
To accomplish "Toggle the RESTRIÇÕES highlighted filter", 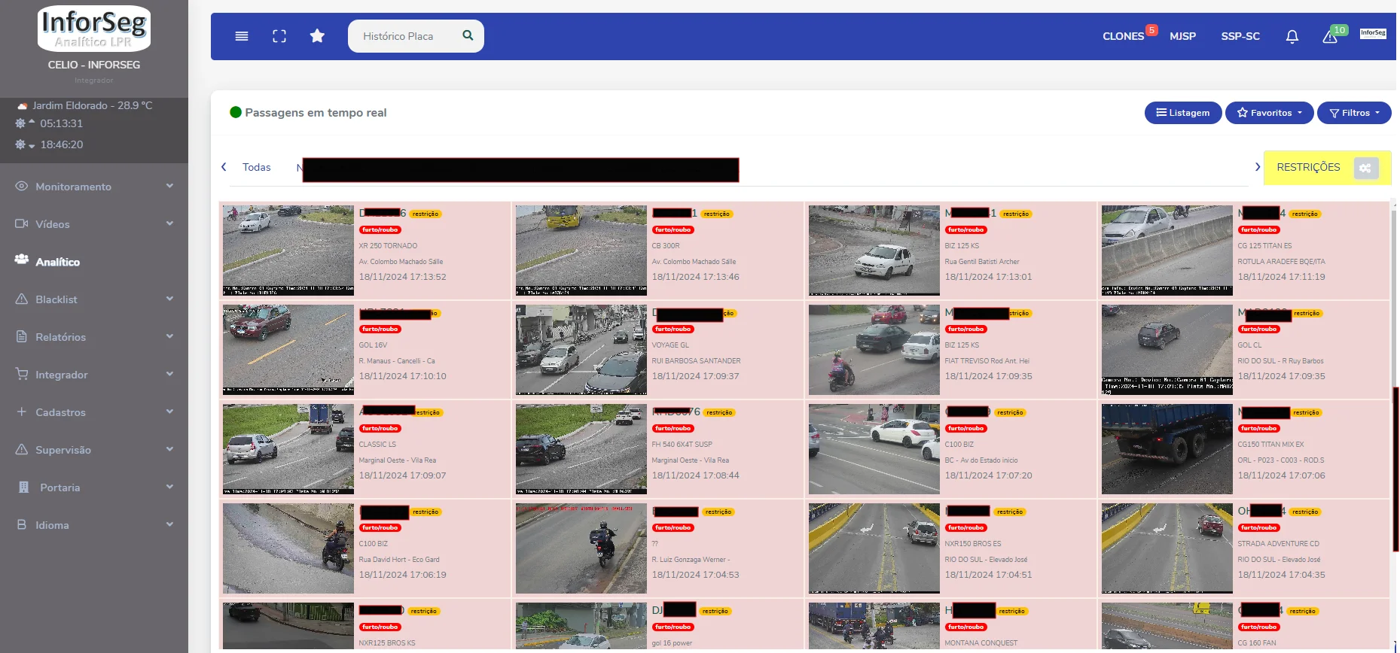I will click(1308, 167).
